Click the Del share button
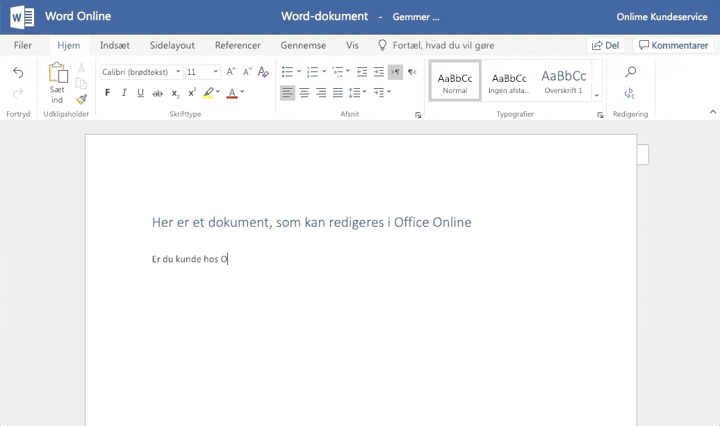The image size is (720, 426). (605, 45)
